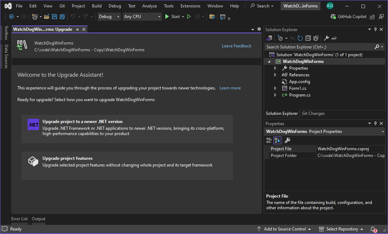Screen dimensions: 388x234
Task: Collapse All items in Solution Explorer
Action: pyautogui.click(x=308, y=38)
